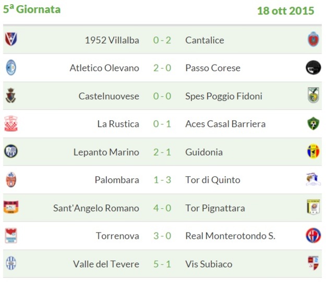This screenshot has height=282, width=326.
Task: View the 4 - 0 match result
Action: [162, 208]
